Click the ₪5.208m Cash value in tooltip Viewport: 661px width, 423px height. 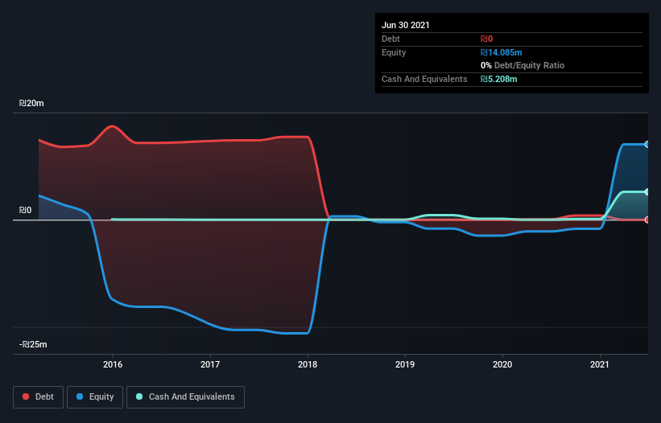[498, 79]
